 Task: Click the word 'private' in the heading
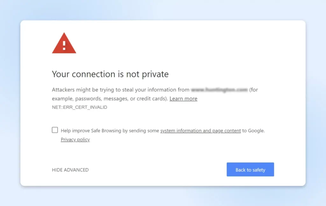pyautogui.click(x=155, y=74)
